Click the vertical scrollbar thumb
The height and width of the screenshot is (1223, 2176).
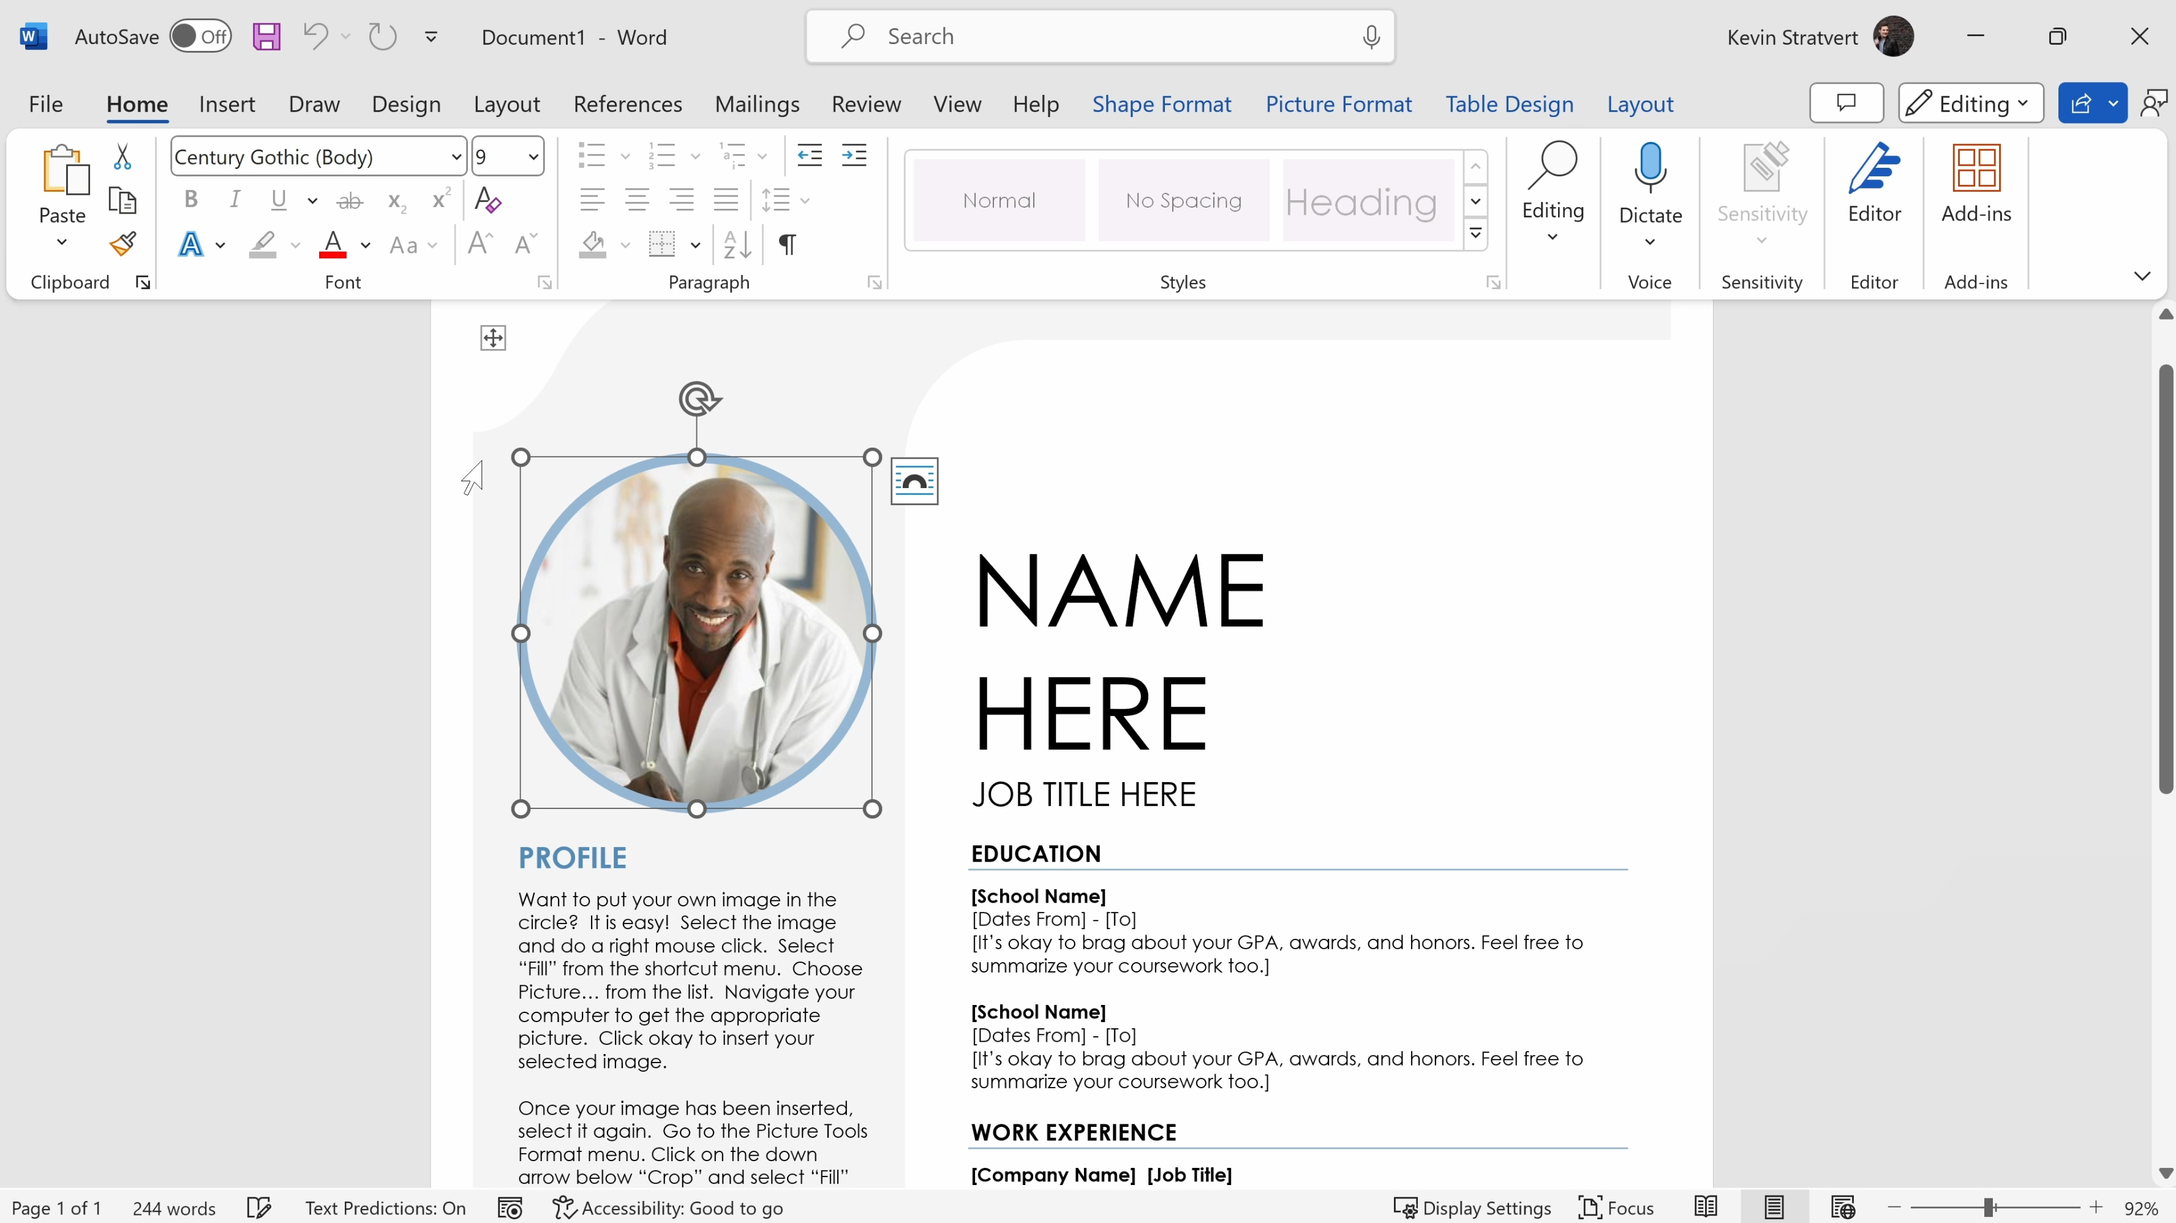[2165, 579]
